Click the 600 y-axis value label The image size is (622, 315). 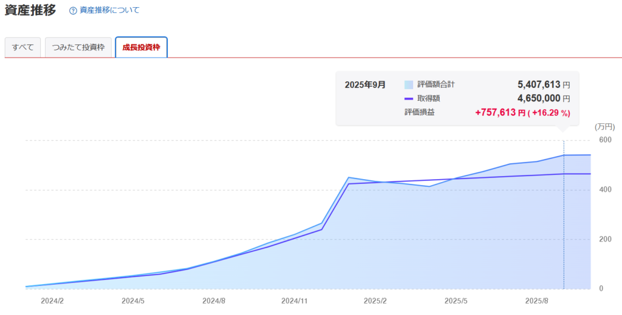coord(605,140)
